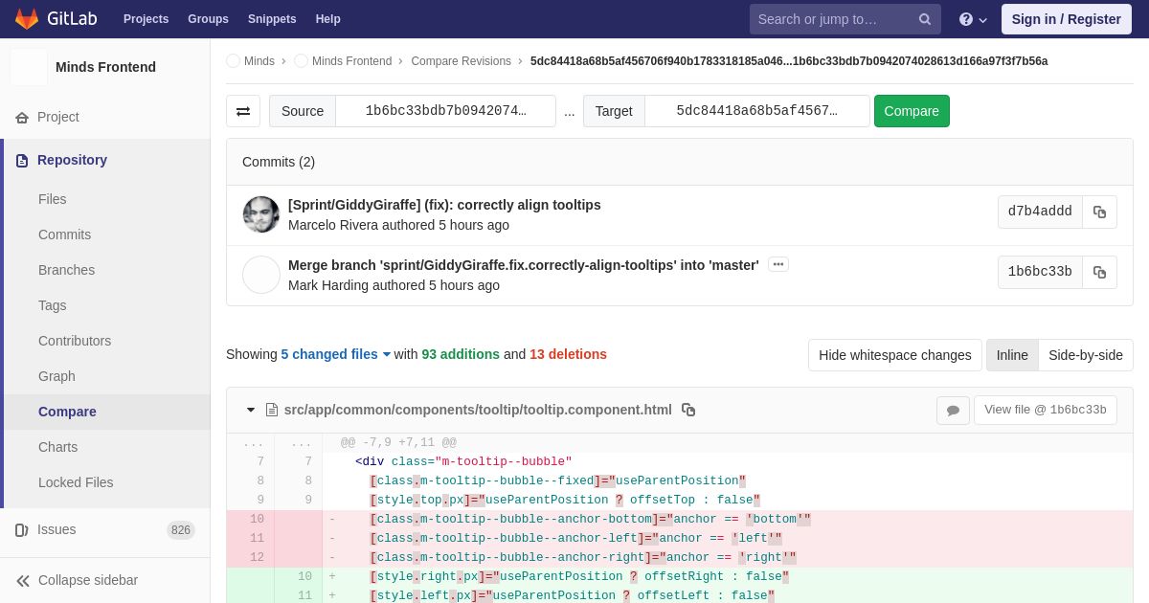Screen dimensions: 1149x603
Task: Open Charts in the sidebar
Action: (x=57, y=447)
